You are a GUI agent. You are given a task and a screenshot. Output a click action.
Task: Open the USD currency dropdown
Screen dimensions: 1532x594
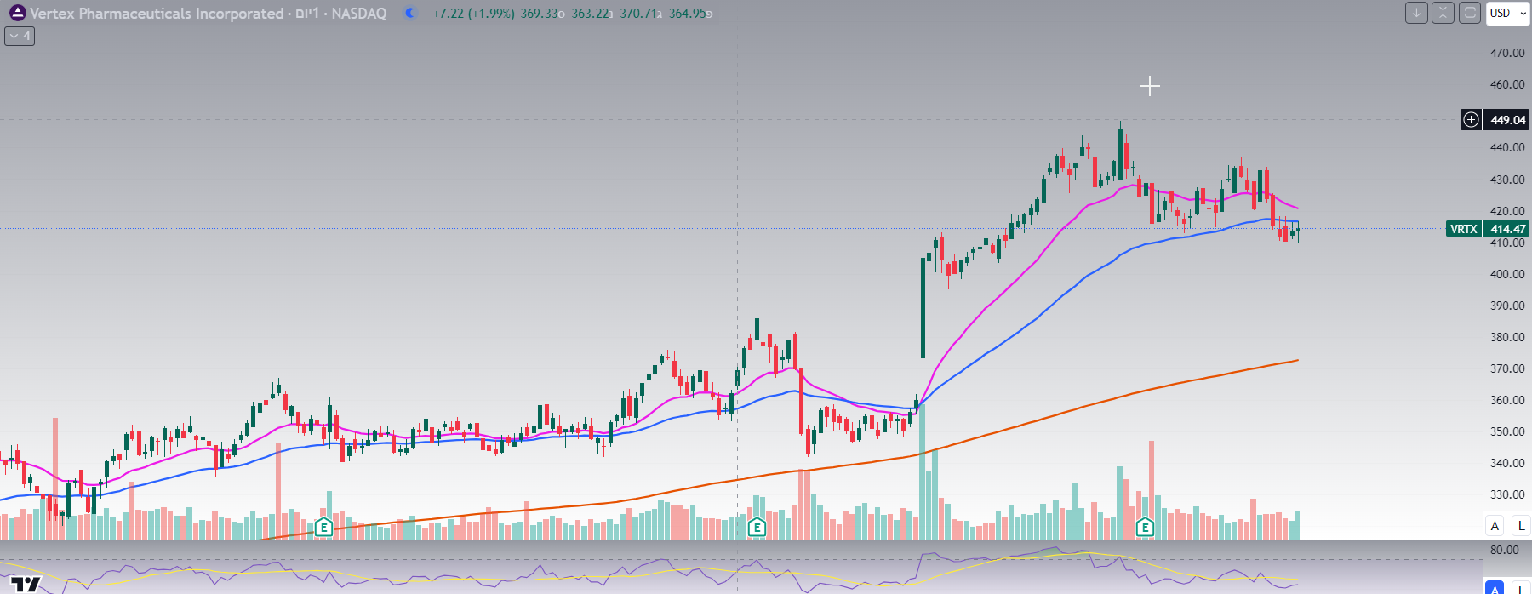(x=1507, y=13)
